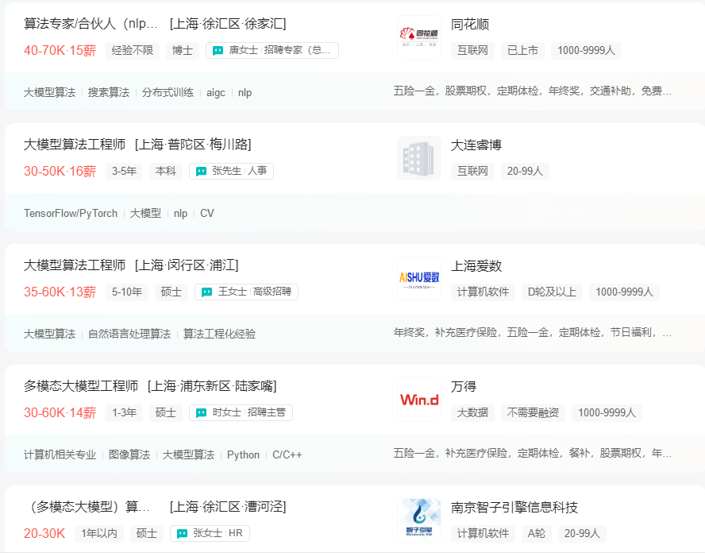Click the CV skill tag

(x=207, y=213)
